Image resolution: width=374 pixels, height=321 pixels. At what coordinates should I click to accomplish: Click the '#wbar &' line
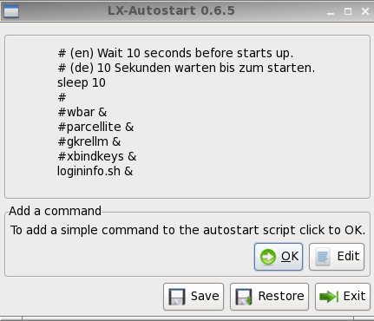(x=82, y=112)
